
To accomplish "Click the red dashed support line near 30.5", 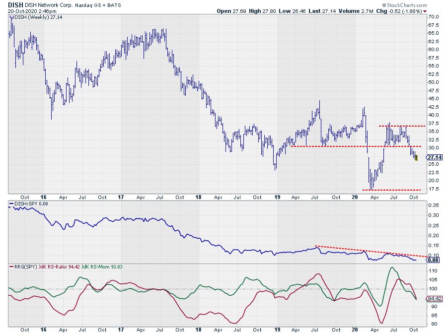I will (x=348, y=146).
